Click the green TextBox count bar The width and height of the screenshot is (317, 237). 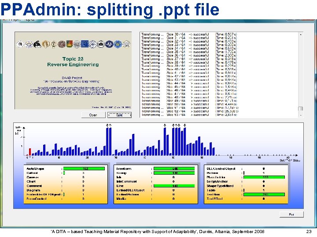264,194
